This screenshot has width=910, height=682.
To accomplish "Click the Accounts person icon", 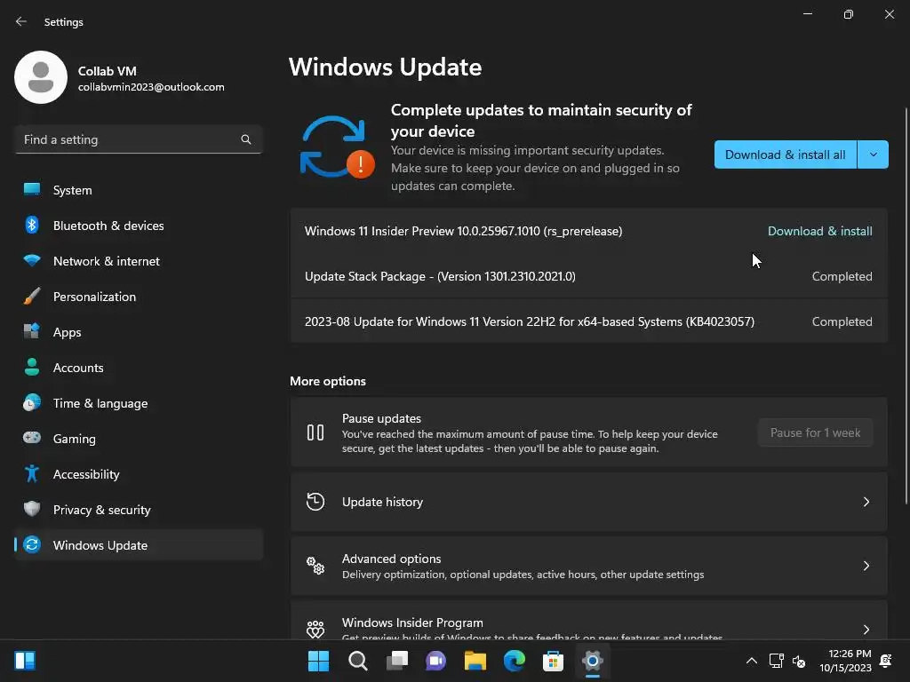I will tap(32, 367).
